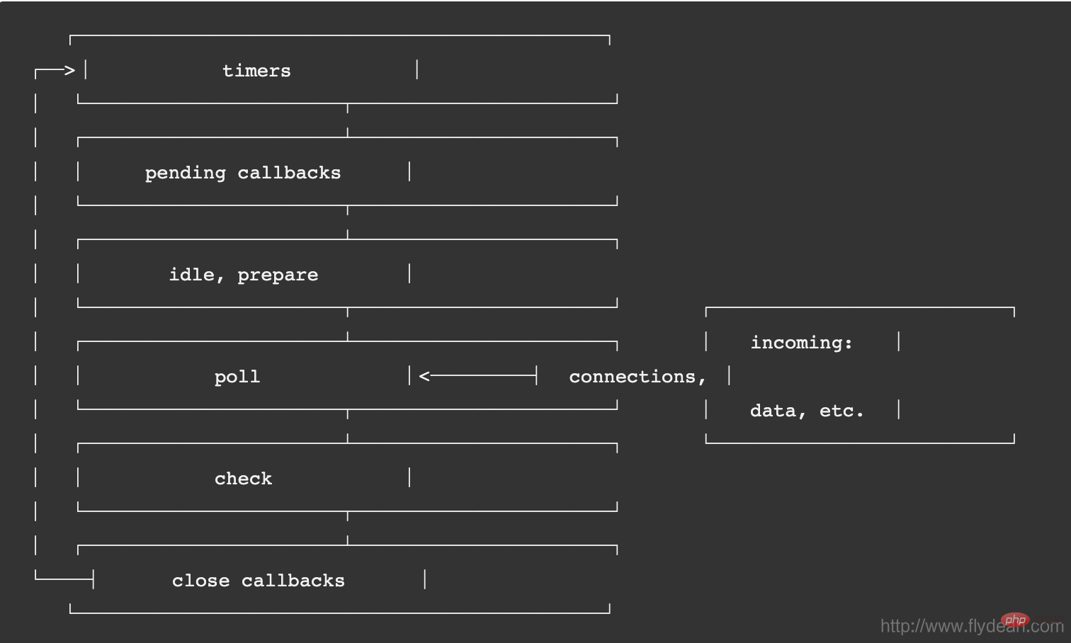The height and width of the screenshot is (643, 1071).
Task: Click the connections, text
Action: tap(637, 377)
